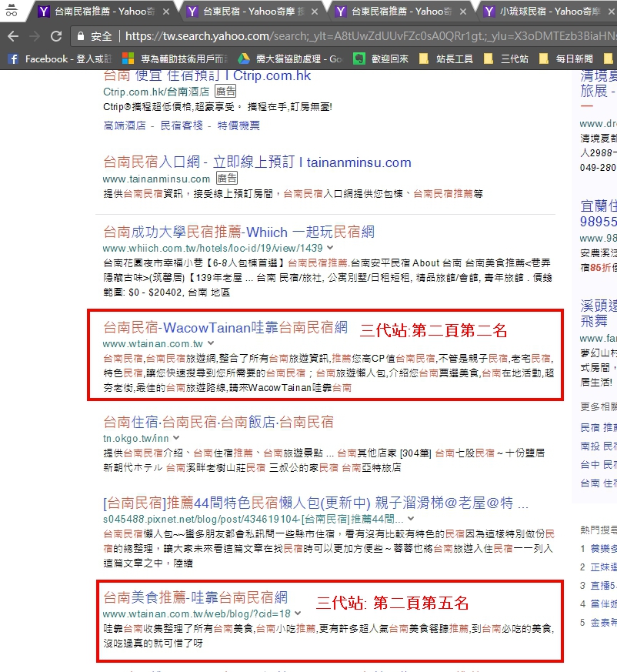Click the 台南花園夜市幸福小巷 snippet text

click(x=328, y=278)
